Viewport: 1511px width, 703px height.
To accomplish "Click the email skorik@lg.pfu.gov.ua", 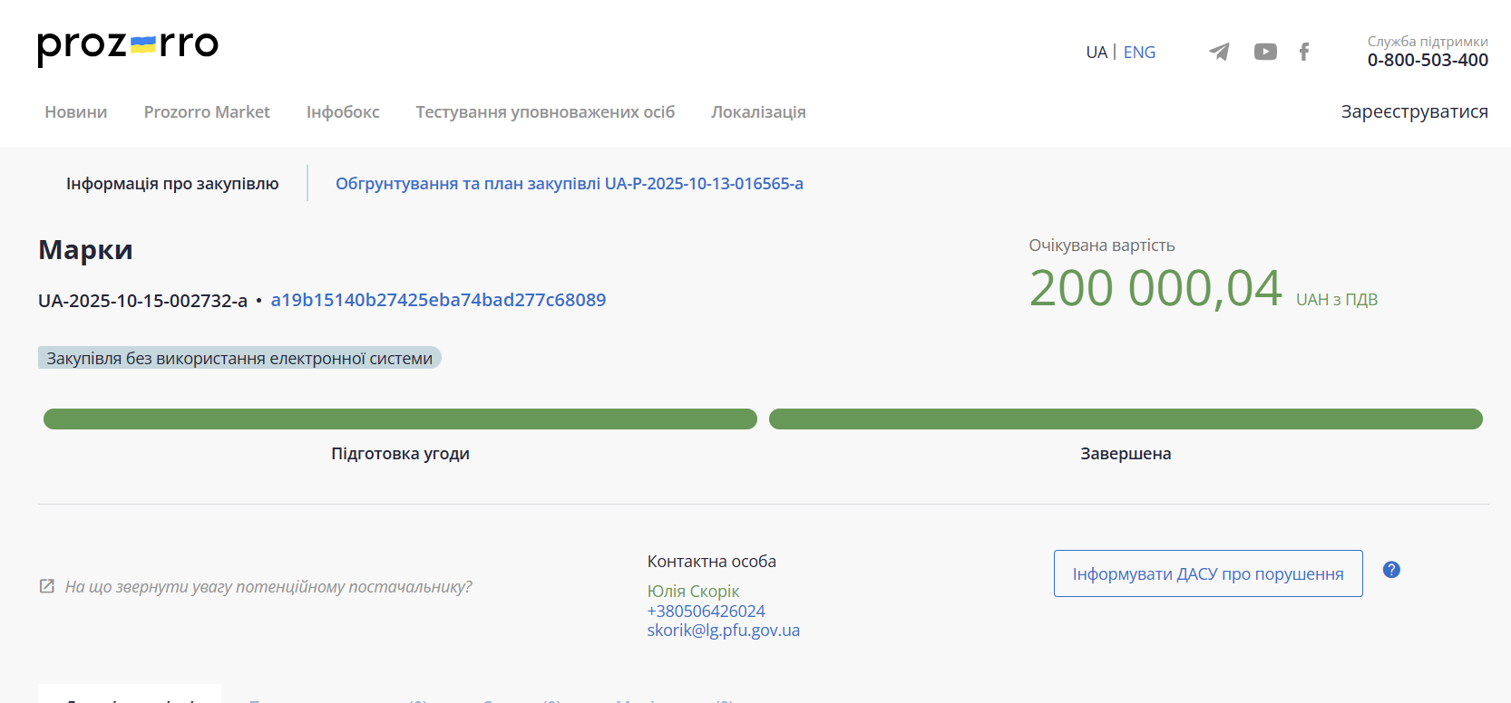I will pyautogui.click(x=723, y=631).
